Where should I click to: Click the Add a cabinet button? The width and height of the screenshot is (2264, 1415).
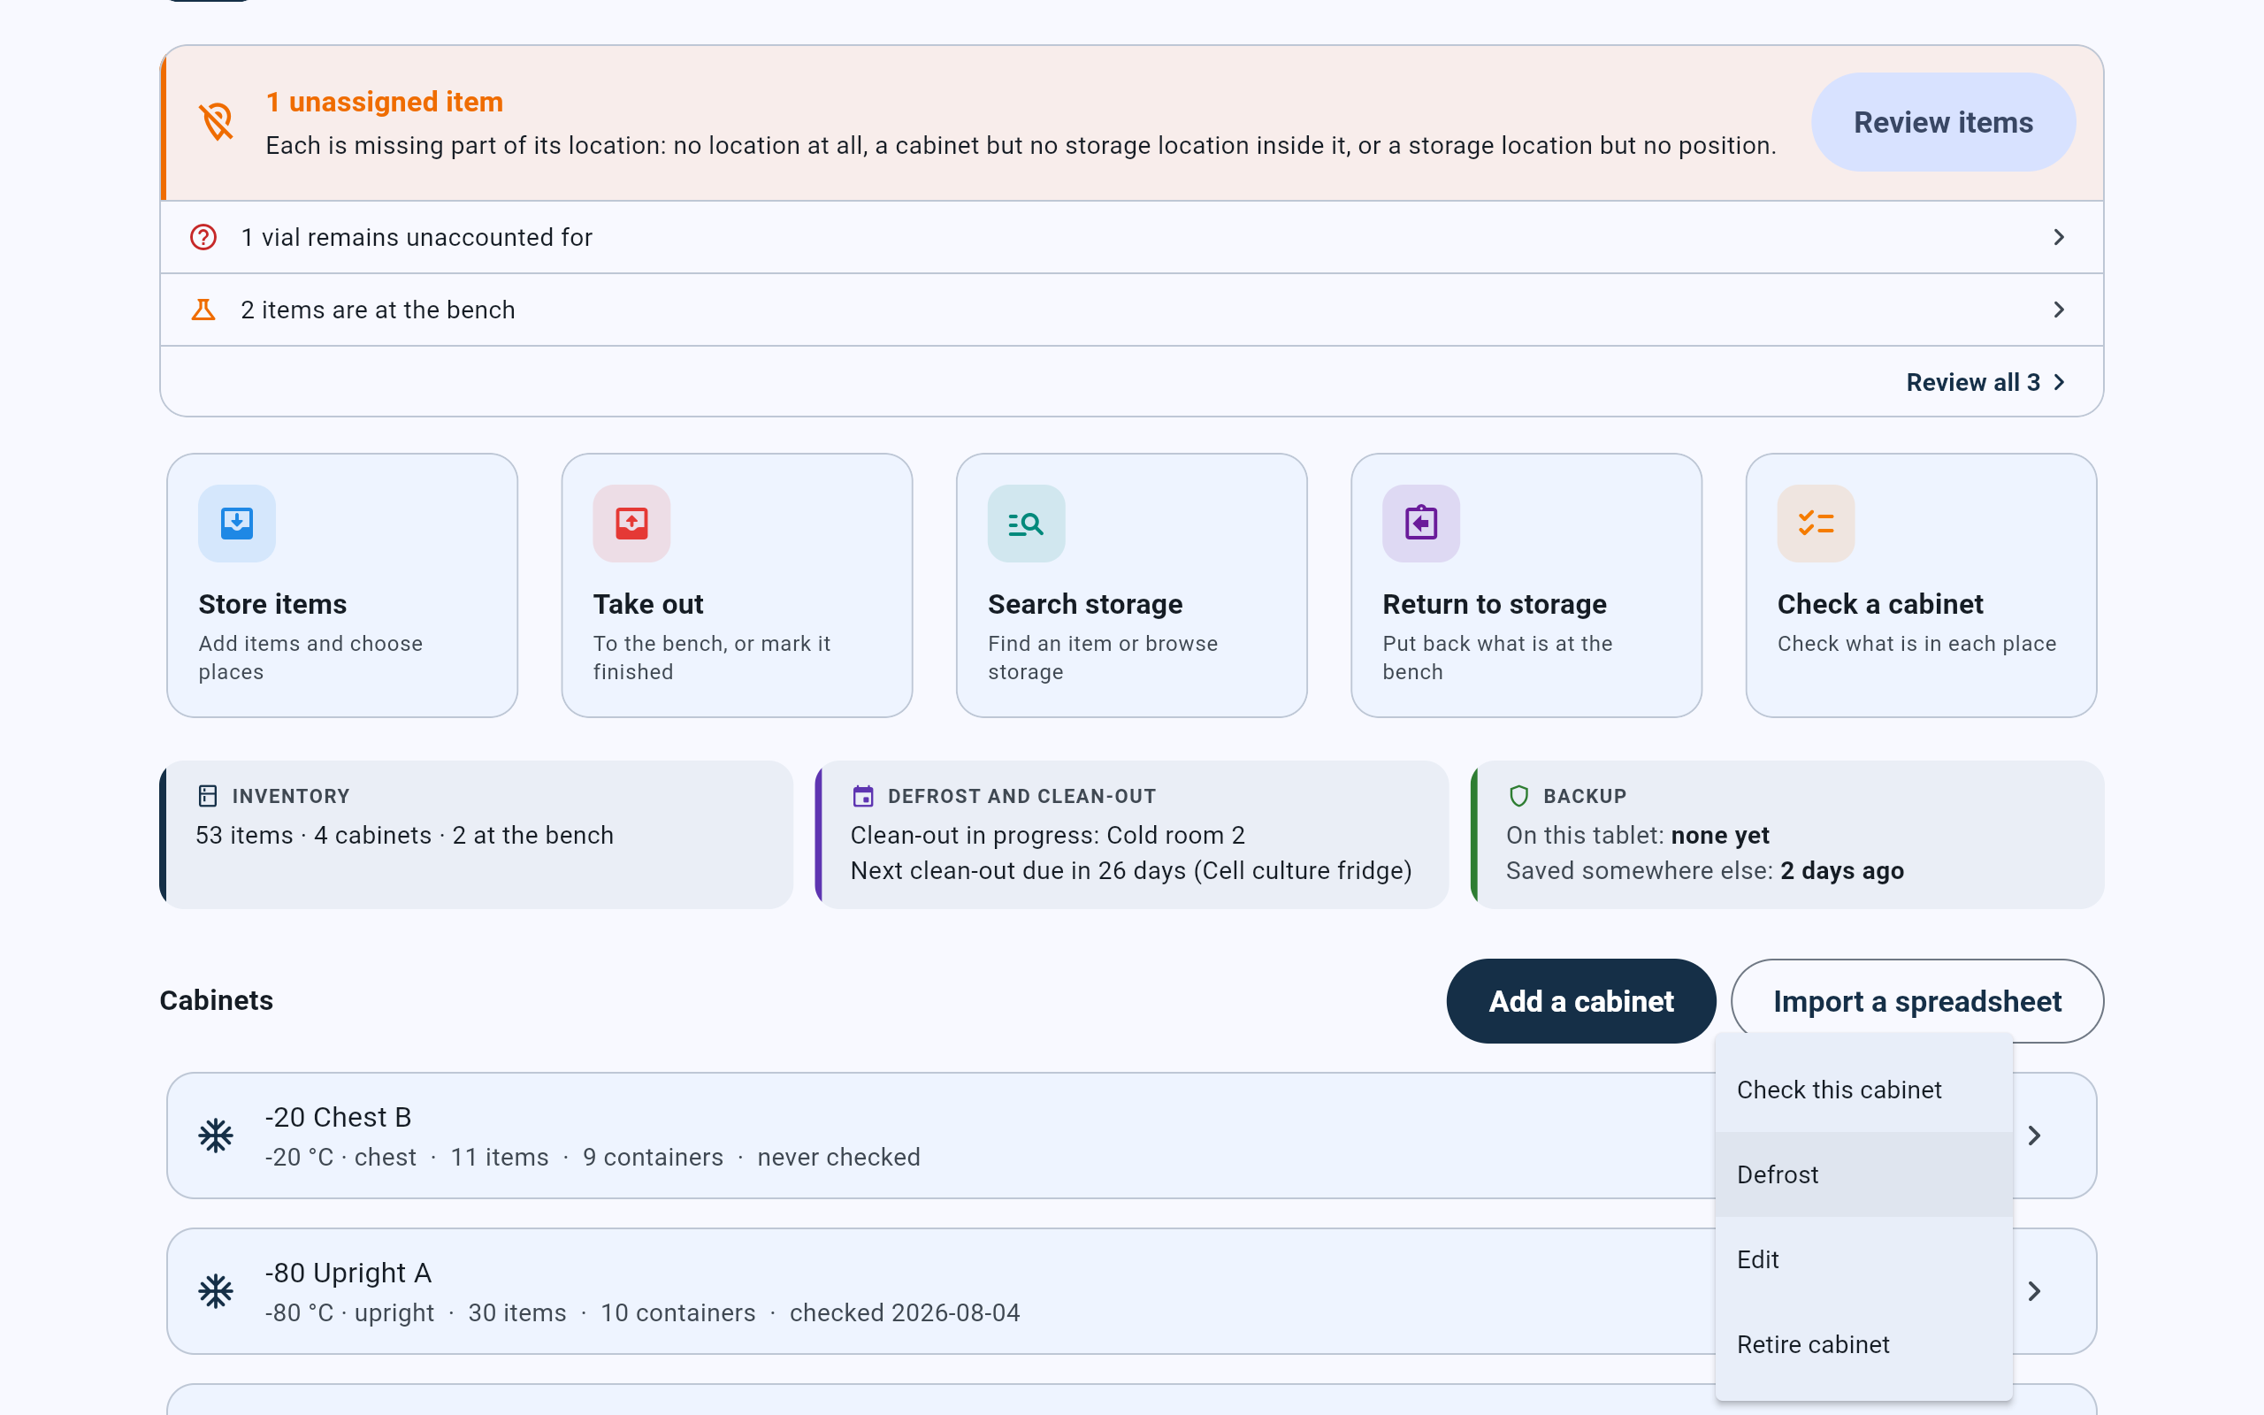coord(1581,1001)
